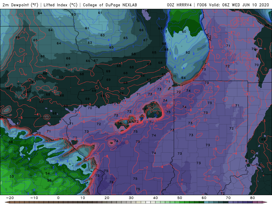Click the '00Z HRRRV4' model run label
Screen dimensions: 272x204
point(179,5)
